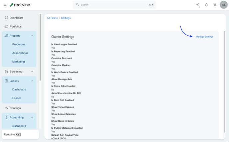Click the rocket icon in header
Screen dimensions: 229x142
(x=215, y=5)
